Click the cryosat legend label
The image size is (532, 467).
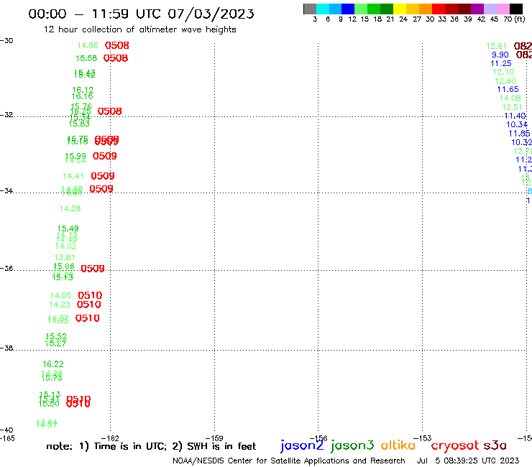coord(455,445)
